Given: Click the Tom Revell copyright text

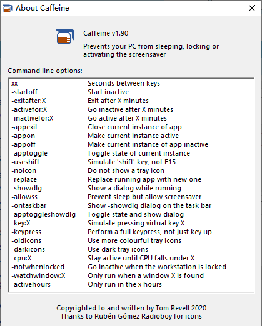Looking at the screenshot, I should tap(131, 308).
